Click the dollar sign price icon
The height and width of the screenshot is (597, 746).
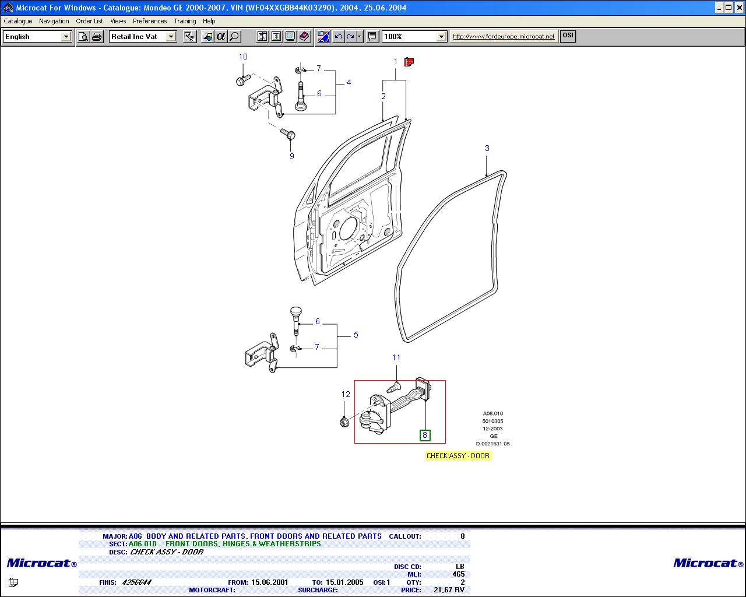tap(276, 37)
